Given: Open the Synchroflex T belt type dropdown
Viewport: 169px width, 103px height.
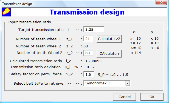Looking at the screenshot, I should point(107,83).
